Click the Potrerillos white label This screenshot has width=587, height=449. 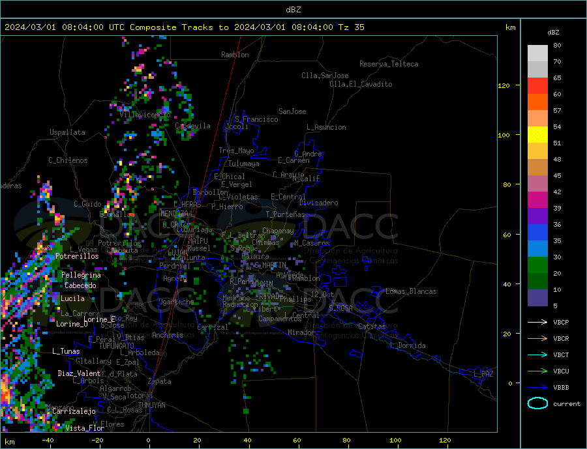pos(77,256)
